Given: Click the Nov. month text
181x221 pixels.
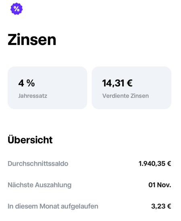Looking at the screenshot, I should pos(164,185).
